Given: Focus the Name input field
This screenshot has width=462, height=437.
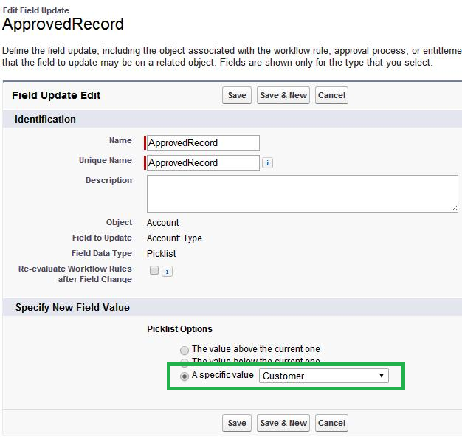Looking at the screenshot, I should (x=203, y=143).
